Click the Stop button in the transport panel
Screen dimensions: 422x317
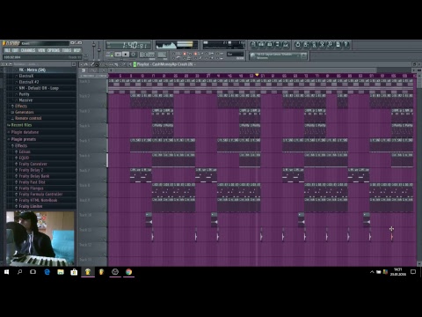(126, 55)
